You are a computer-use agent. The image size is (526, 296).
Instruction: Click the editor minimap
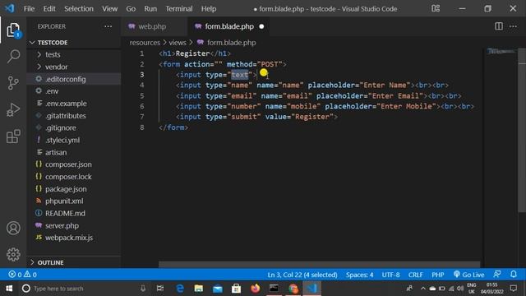click(501, 51)
